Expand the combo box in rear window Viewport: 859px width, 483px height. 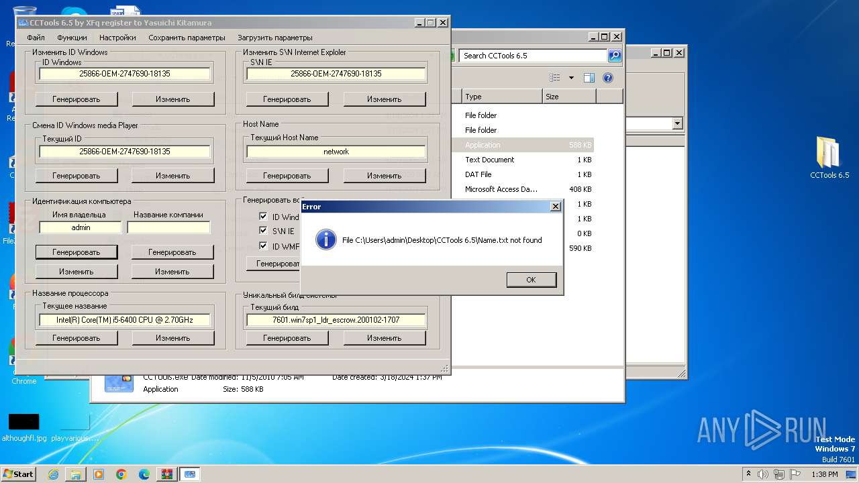677,123
